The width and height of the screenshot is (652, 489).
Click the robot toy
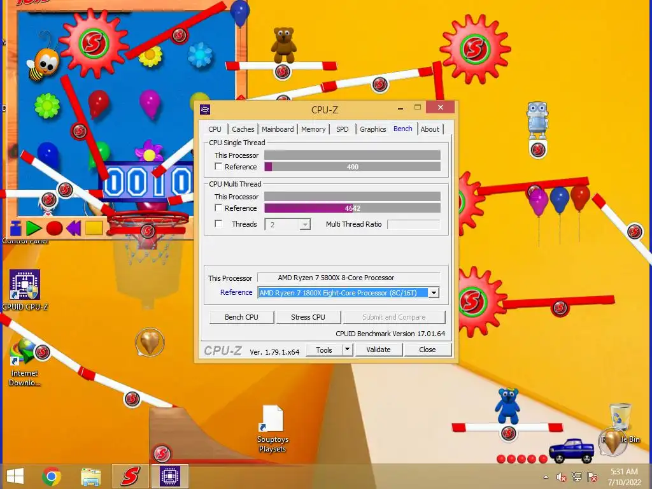click(x=537, y=120)
